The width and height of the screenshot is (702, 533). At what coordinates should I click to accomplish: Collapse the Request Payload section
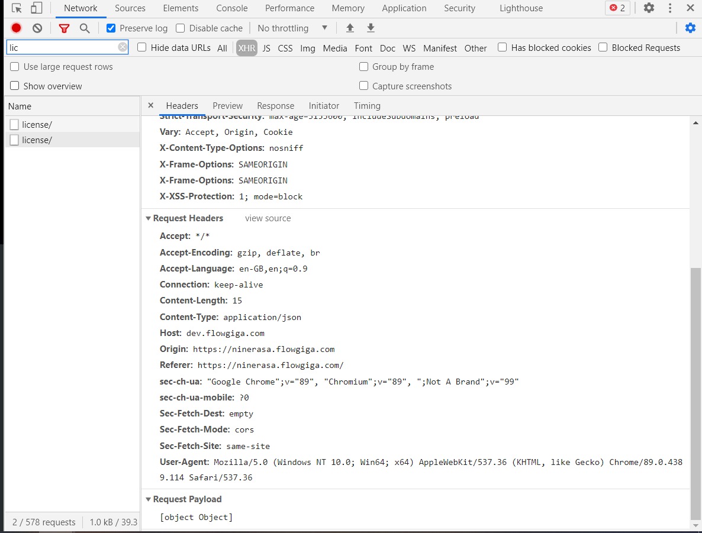tap(149, 499)
